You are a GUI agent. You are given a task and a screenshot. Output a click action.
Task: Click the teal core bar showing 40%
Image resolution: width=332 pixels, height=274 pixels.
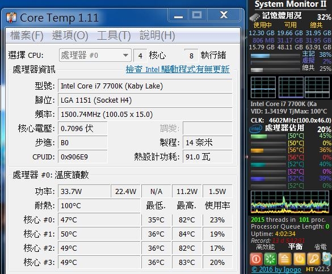tap(268, 165)
